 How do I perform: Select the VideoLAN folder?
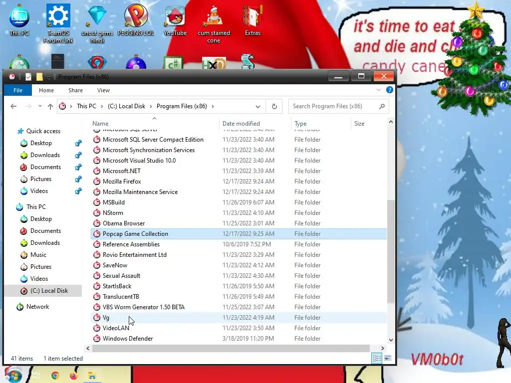coord(239,328)
